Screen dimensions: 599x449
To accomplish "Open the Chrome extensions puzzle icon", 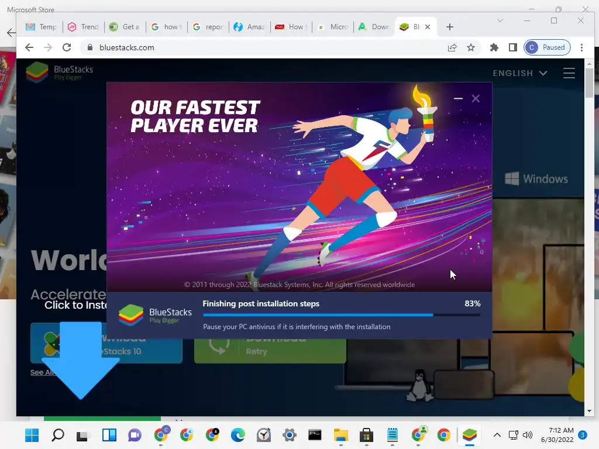I will coord(494,47).
